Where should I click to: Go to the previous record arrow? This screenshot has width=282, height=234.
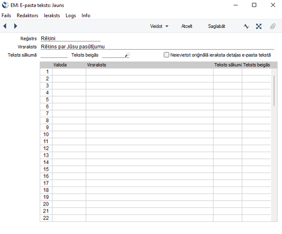5,26
